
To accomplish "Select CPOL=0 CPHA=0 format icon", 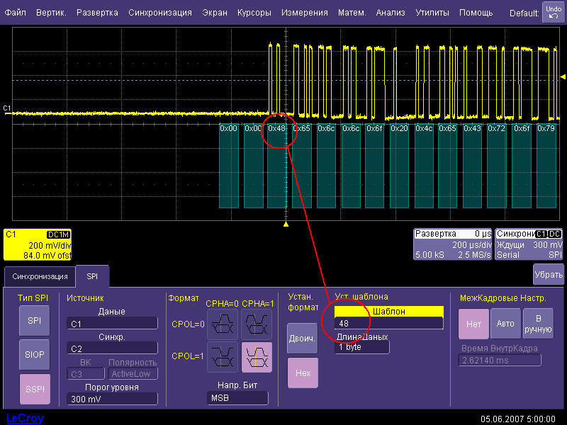I will 222,324.
